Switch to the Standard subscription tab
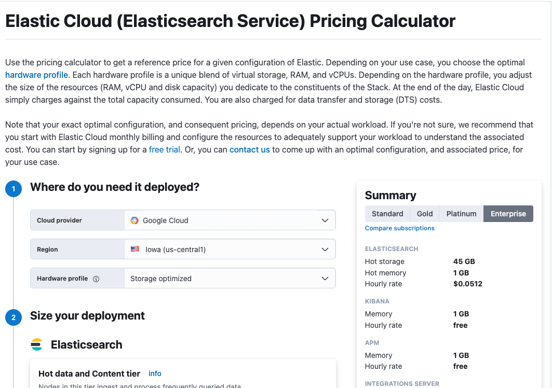This screenshot has width=552, height=388. coord(387,213)
